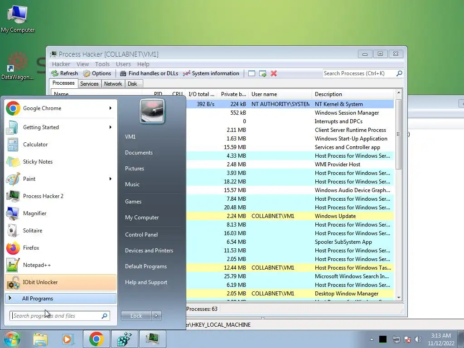Open the Tools menu
464x348 pixels.
[102, 64]
